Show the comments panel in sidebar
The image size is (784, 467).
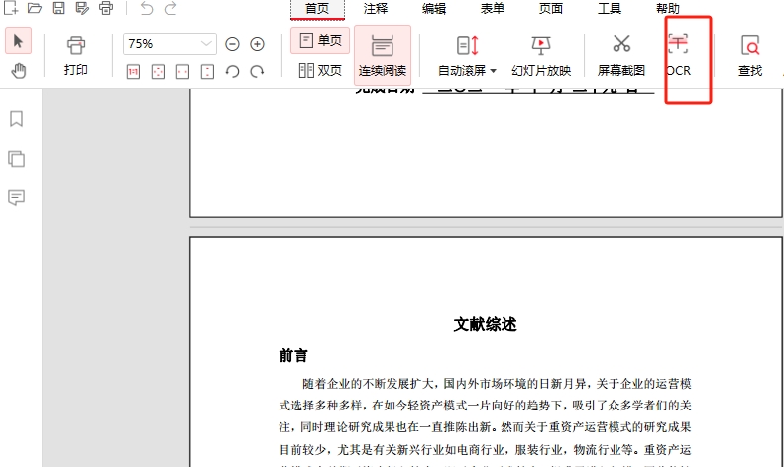pos(16,197)
